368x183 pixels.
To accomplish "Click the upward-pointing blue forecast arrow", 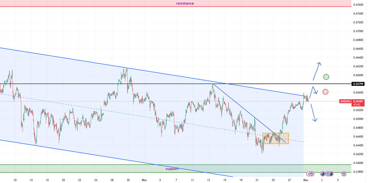I will coord(319,63).
